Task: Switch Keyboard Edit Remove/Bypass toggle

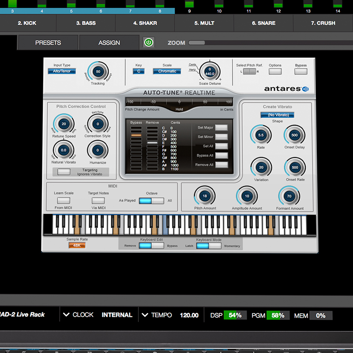Action: click(x=151, y=246)
